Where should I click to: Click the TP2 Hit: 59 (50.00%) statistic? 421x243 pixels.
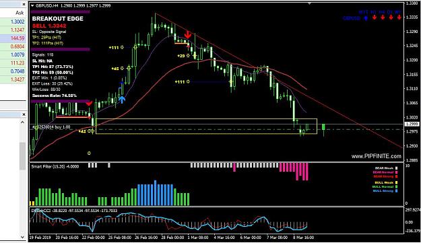pyautogui.click(x=53, y=73)
